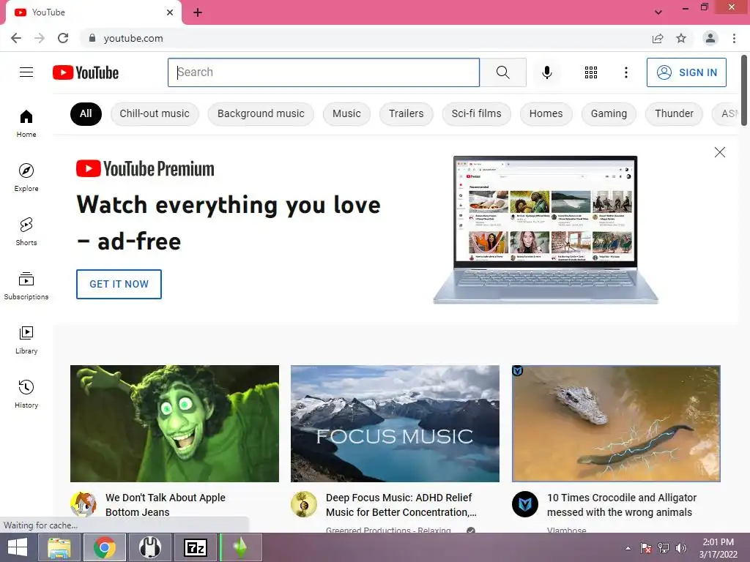The image size is (750, 562).
Task: Click the taskbar clock showing 2:01 PM
Action: (718, 548)
